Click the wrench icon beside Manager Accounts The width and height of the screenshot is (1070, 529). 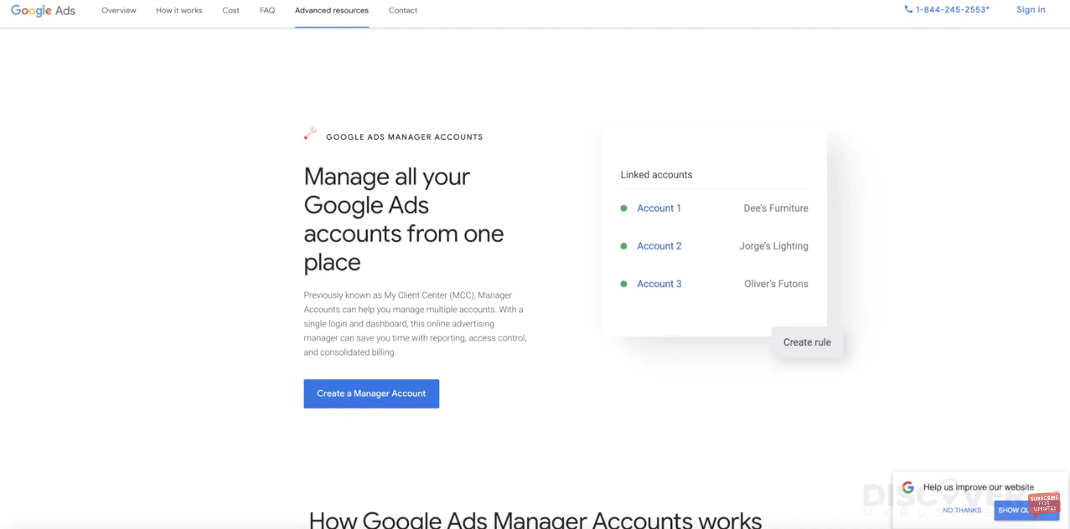310,133
